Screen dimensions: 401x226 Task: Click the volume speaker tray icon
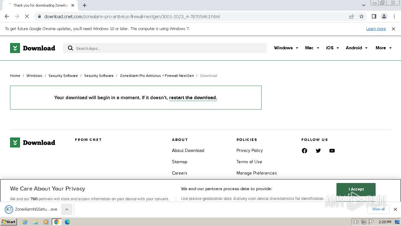tap(356, 222)
